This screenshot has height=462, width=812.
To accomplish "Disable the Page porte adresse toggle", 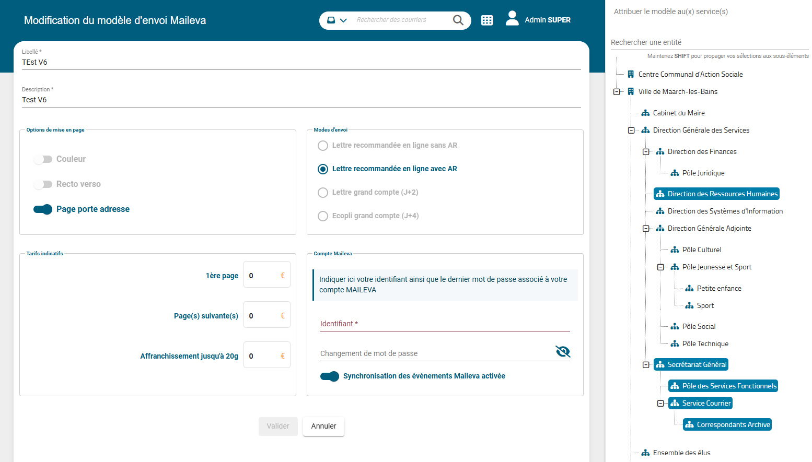I will pyautogui.click(x=43, y=209).
